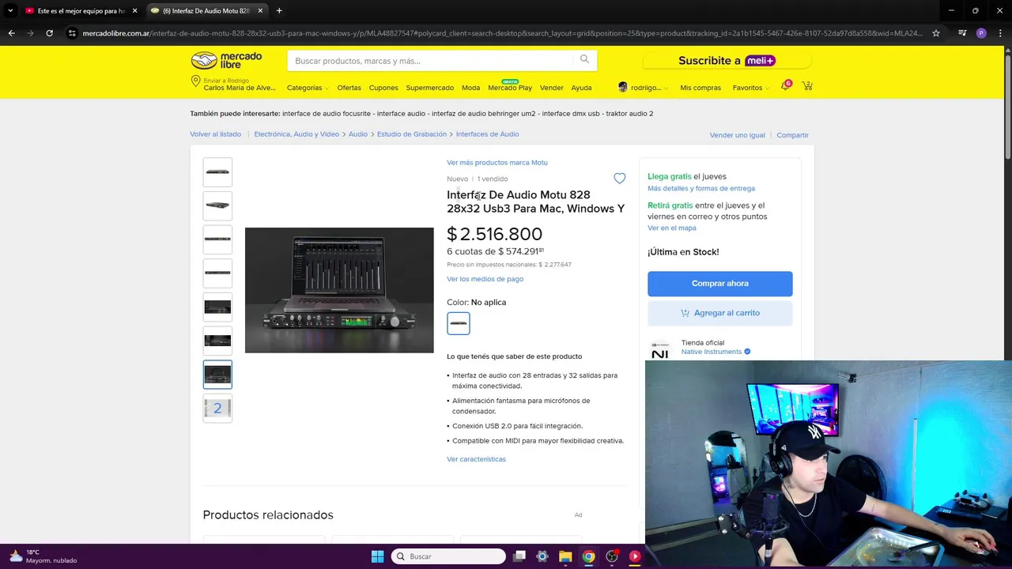
Task: Open 'Más detalles y formas de entrega'
Action: pos(700,189)
